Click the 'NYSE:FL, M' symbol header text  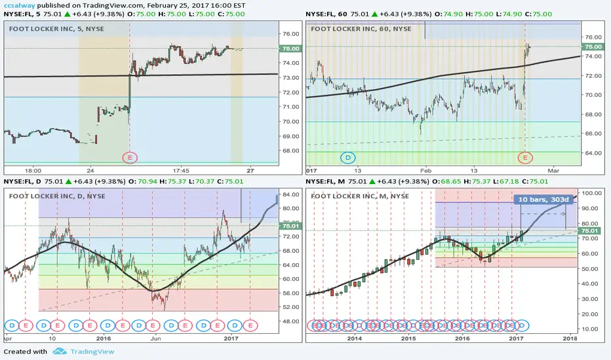326,181
